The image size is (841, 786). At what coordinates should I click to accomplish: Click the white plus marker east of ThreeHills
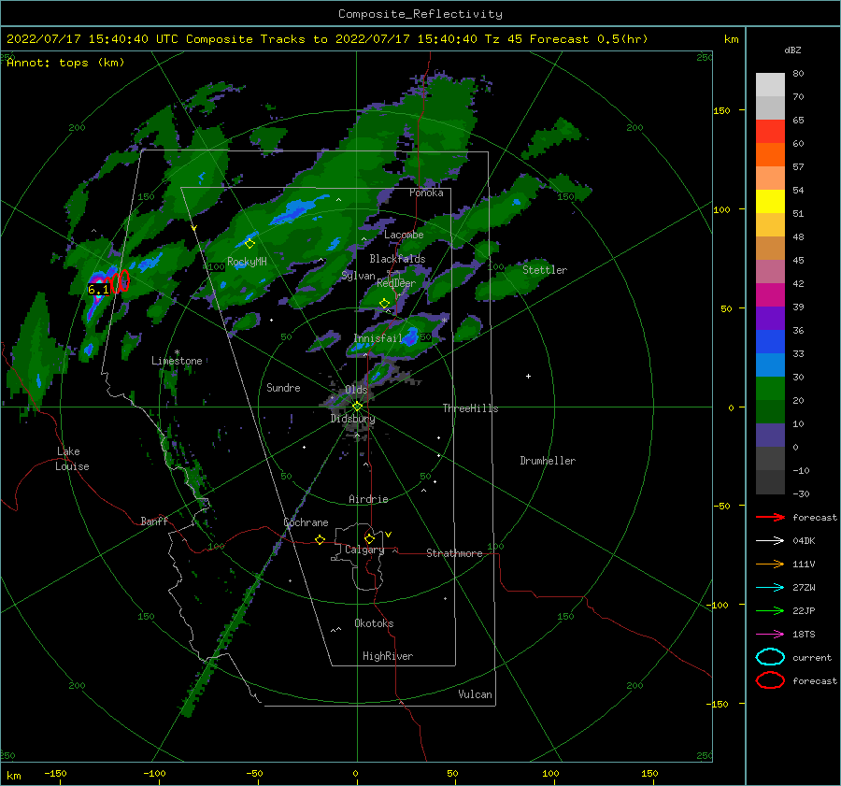(528, 376)
